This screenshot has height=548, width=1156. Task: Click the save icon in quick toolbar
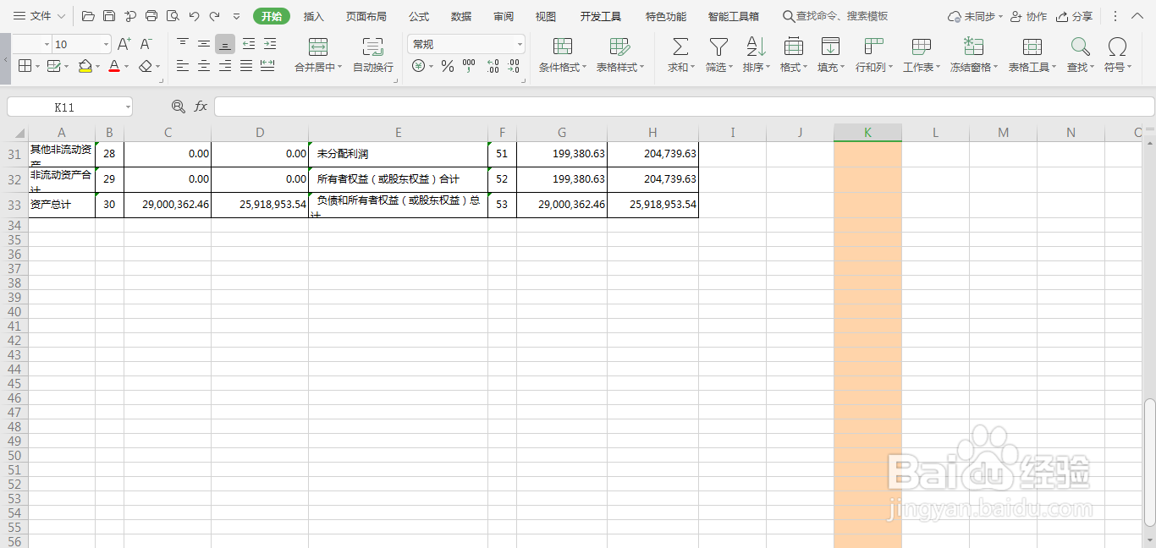point(109,16)
